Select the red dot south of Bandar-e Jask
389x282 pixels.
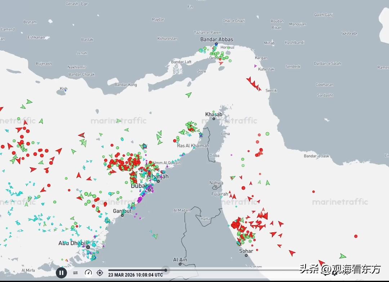[x=314, y=192]
